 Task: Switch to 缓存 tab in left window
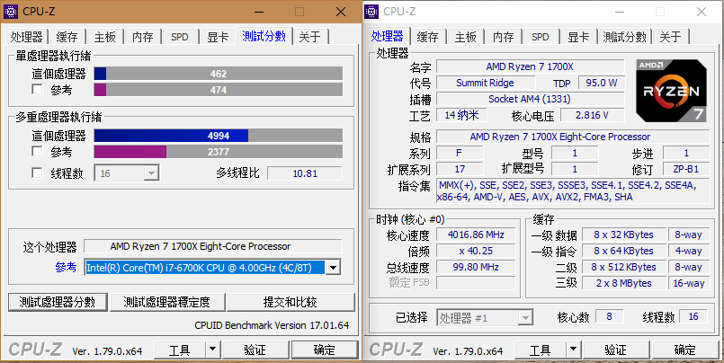point(67,37)
